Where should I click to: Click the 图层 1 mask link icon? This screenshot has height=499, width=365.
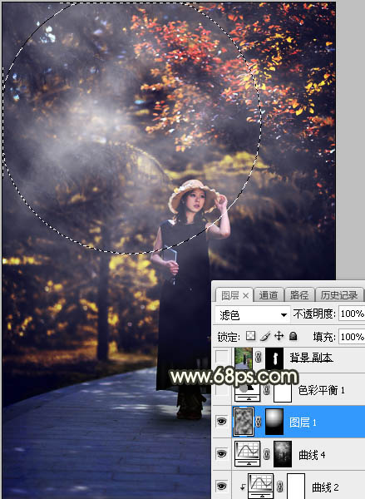259,422
